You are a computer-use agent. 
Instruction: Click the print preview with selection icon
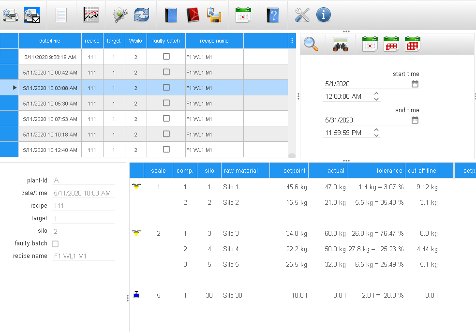32,15
